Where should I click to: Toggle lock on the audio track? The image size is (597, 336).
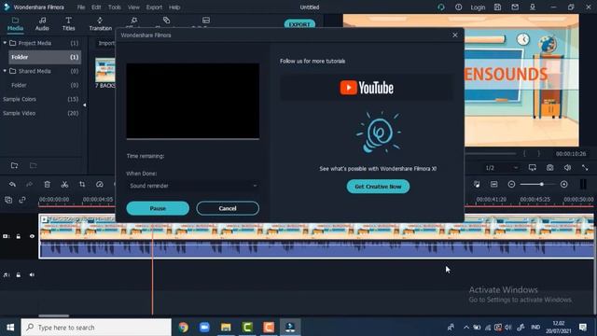coord(19,274)
